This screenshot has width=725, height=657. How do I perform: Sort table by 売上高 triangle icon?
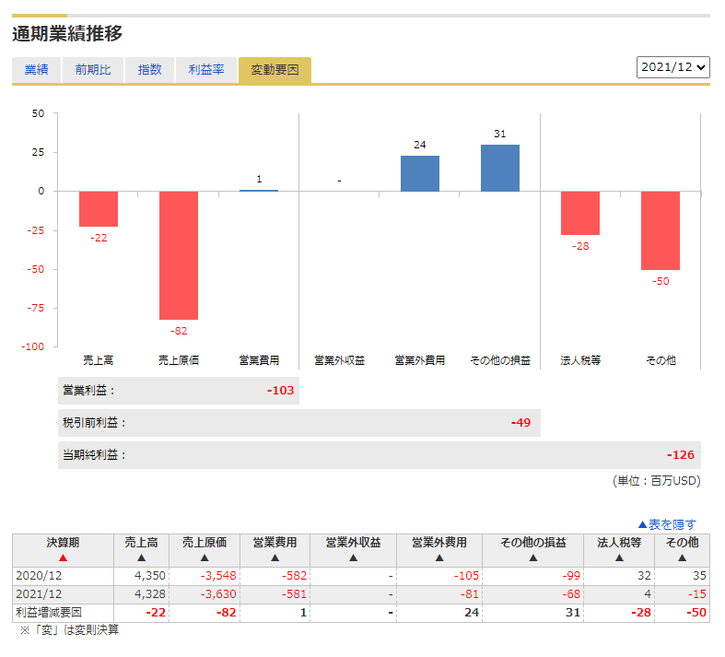[141, 557]
